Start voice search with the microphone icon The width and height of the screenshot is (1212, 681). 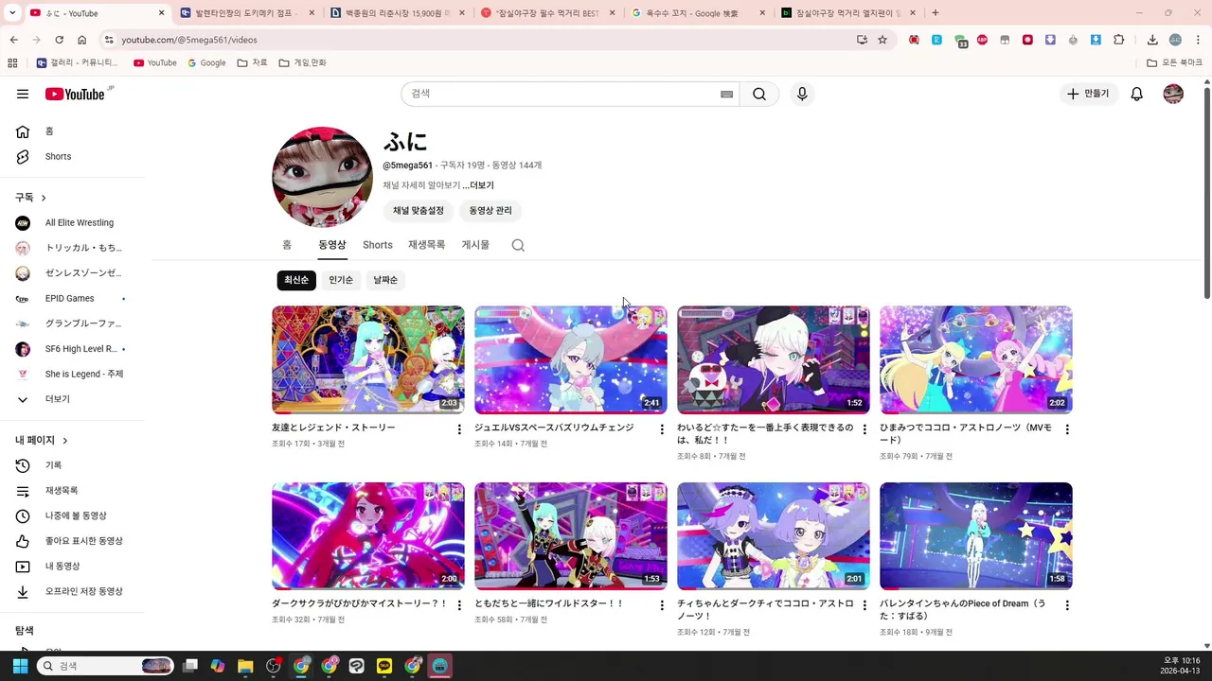[x=802, y=94]
